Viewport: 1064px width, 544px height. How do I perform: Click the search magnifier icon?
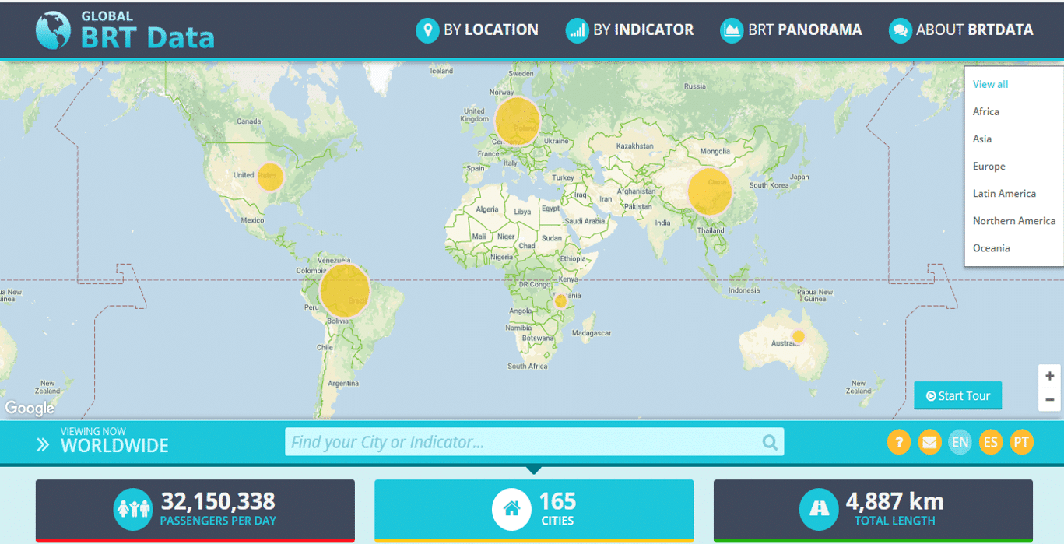[770, 443]
